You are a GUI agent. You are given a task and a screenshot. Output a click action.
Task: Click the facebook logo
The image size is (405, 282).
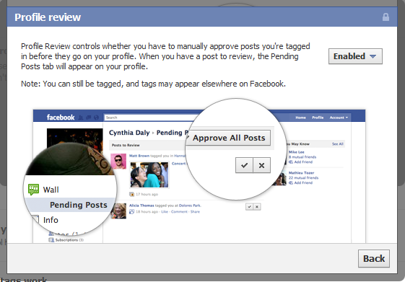pyautogui.click(x=61, y=118)
